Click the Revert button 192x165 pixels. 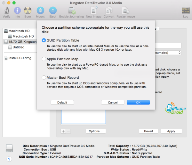[x=148, y=131]
